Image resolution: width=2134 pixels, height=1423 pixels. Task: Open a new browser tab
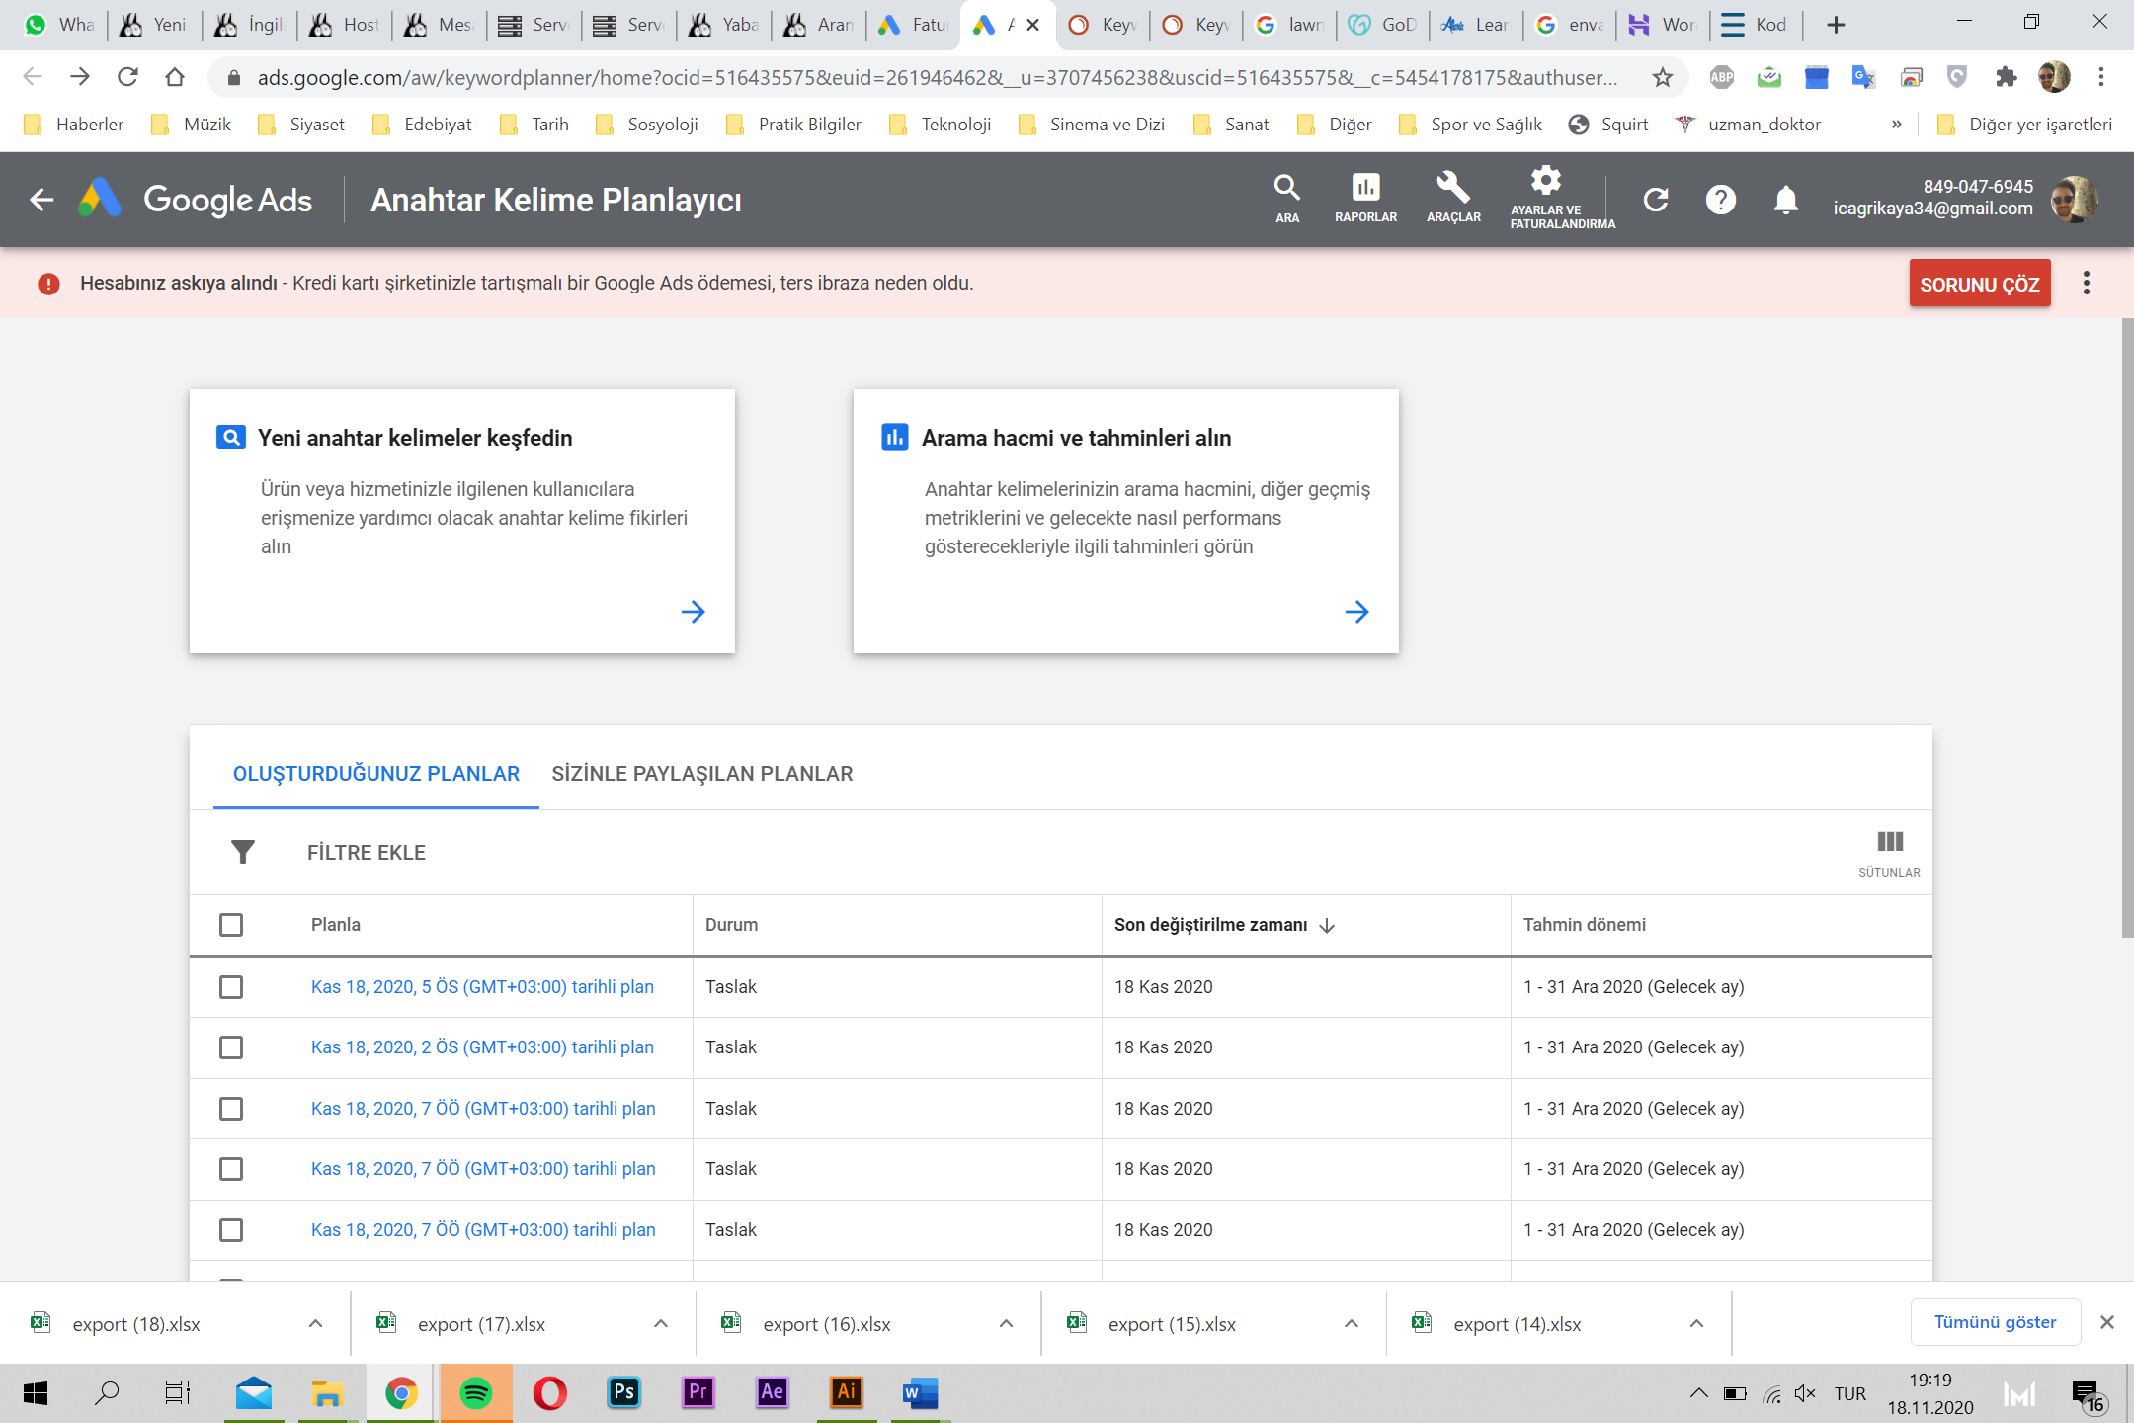coord(1836,25)
